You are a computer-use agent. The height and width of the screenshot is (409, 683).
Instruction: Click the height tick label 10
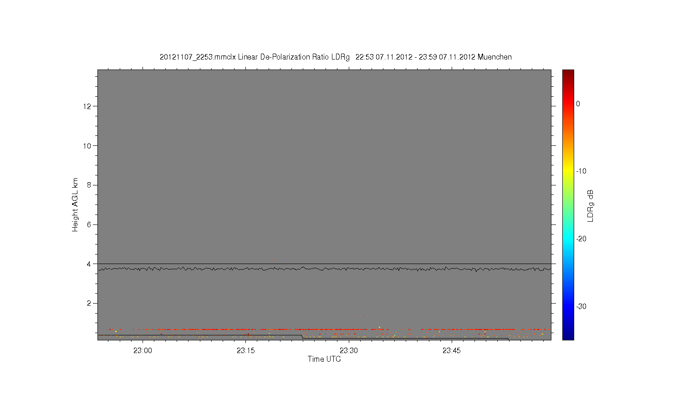(87, 145)
